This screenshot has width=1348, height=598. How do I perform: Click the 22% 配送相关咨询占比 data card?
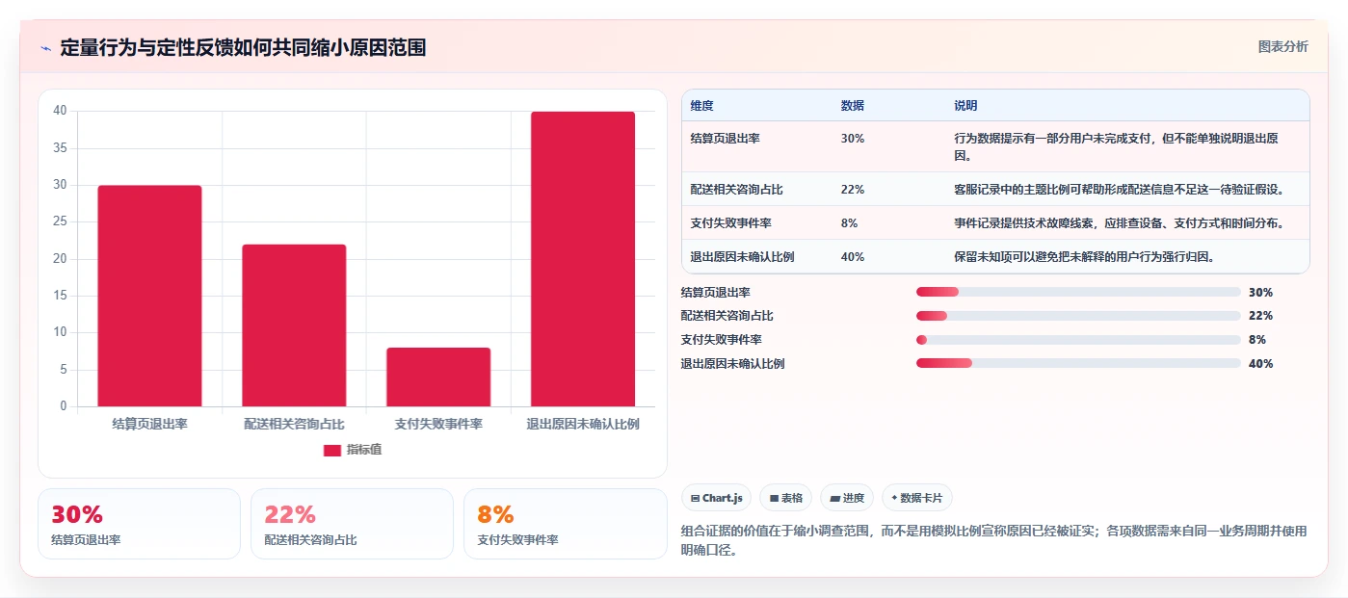point(352,524)
